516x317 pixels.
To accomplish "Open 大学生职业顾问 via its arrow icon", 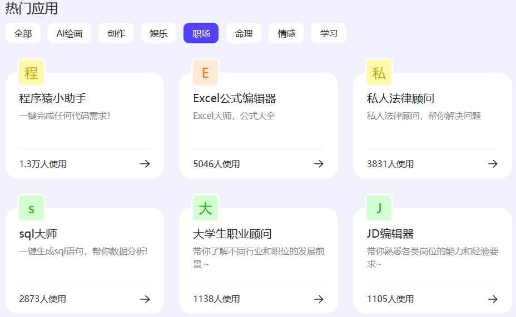I will [319, 299].
